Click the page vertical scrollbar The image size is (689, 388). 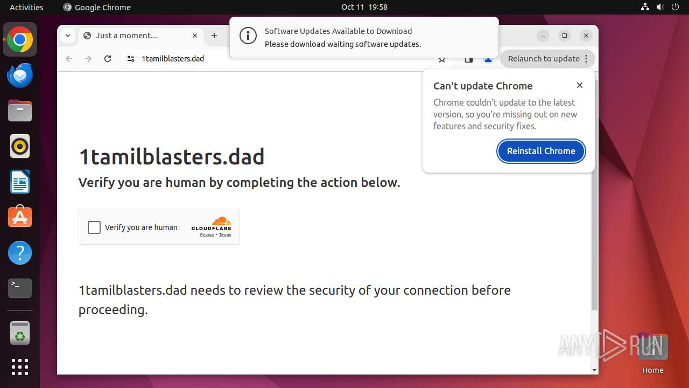tap(594, 194)
